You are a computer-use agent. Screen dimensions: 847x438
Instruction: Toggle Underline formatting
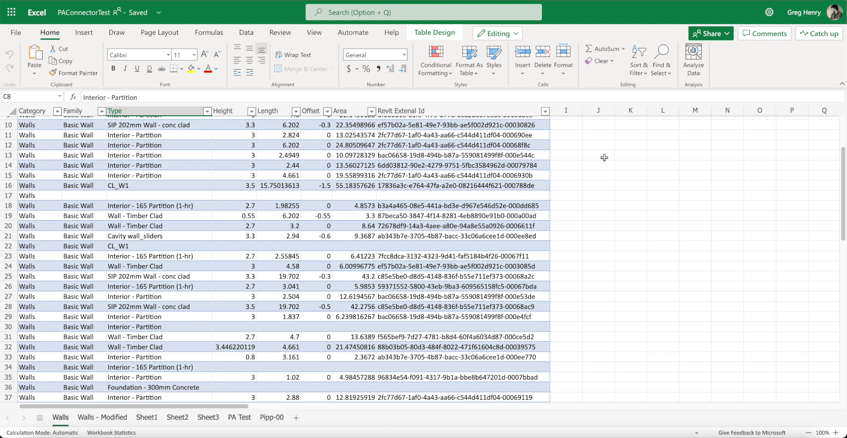(x=137, y=69)
